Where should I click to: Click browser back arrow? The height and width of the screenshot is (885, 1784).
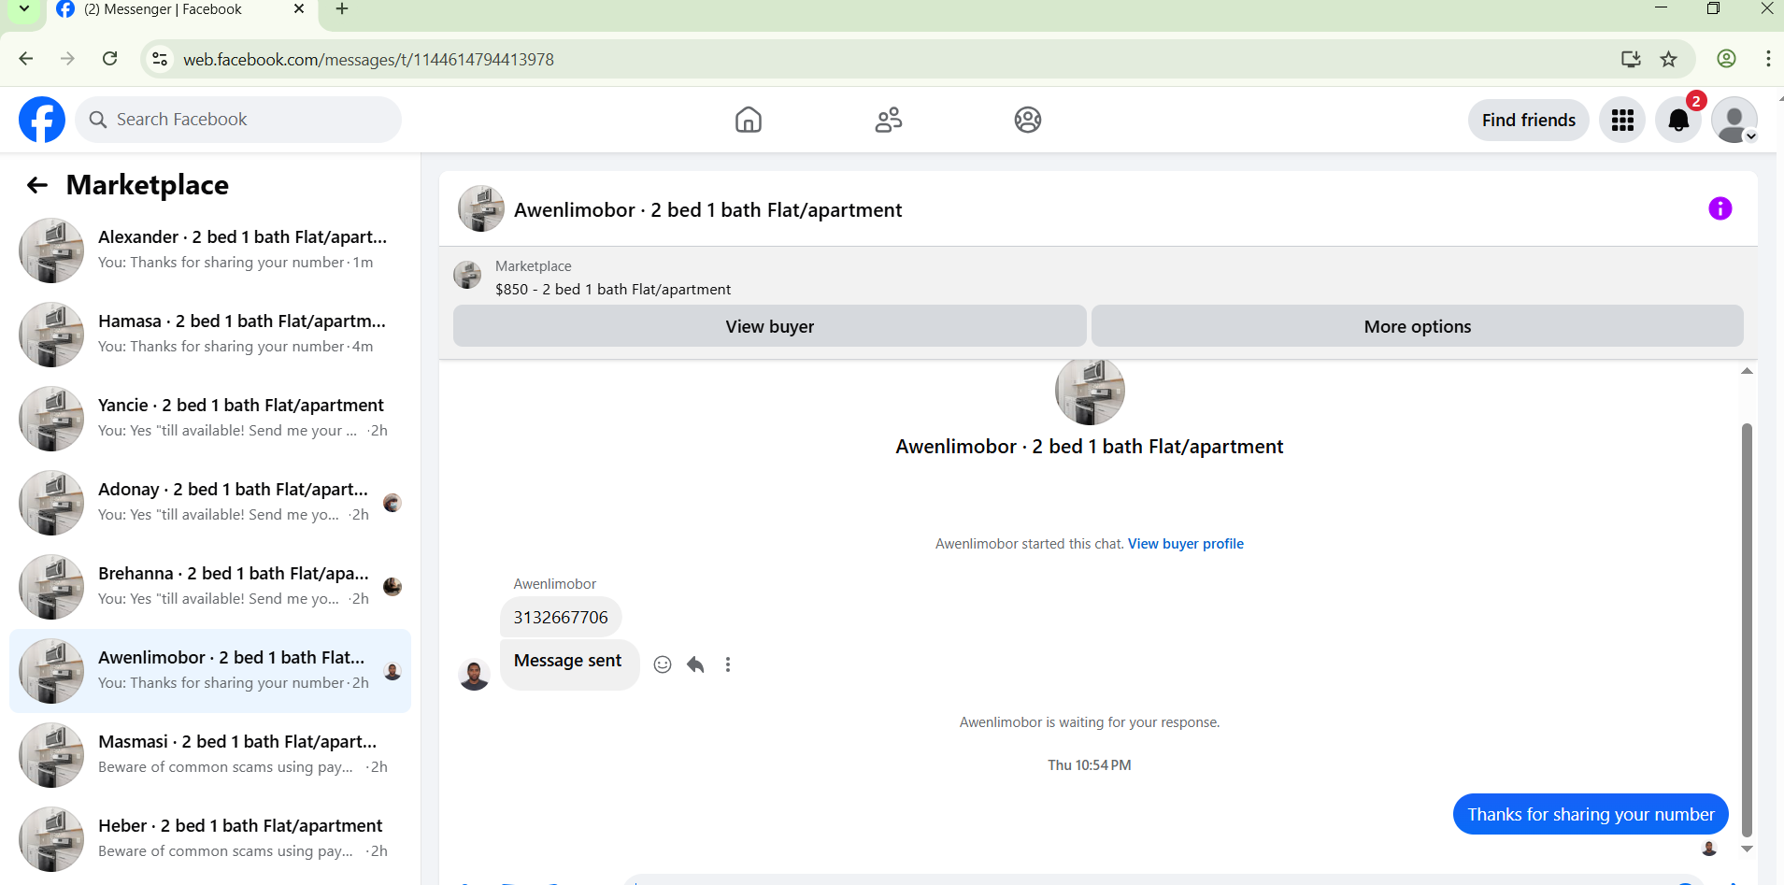tap(26, 59)
